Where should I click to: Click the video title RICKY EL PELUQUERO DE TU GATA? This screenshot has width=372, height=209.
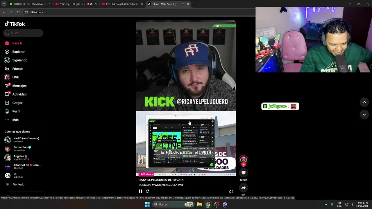161,180
